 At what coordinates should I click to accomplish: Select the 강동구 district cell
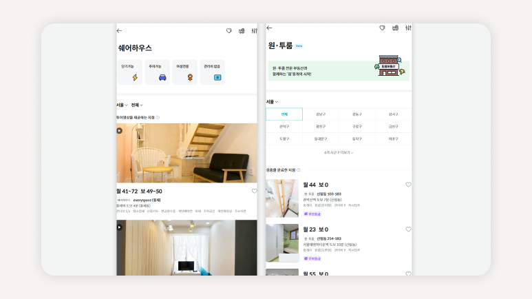(357, 114)
